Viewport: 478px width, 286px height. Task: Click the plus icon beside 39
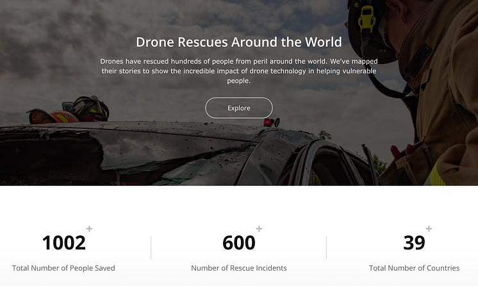(429, 229)
